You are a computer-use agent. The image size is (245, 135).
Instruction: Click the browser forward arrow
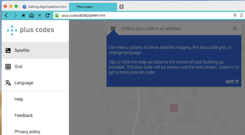click(x=15, y=16)
